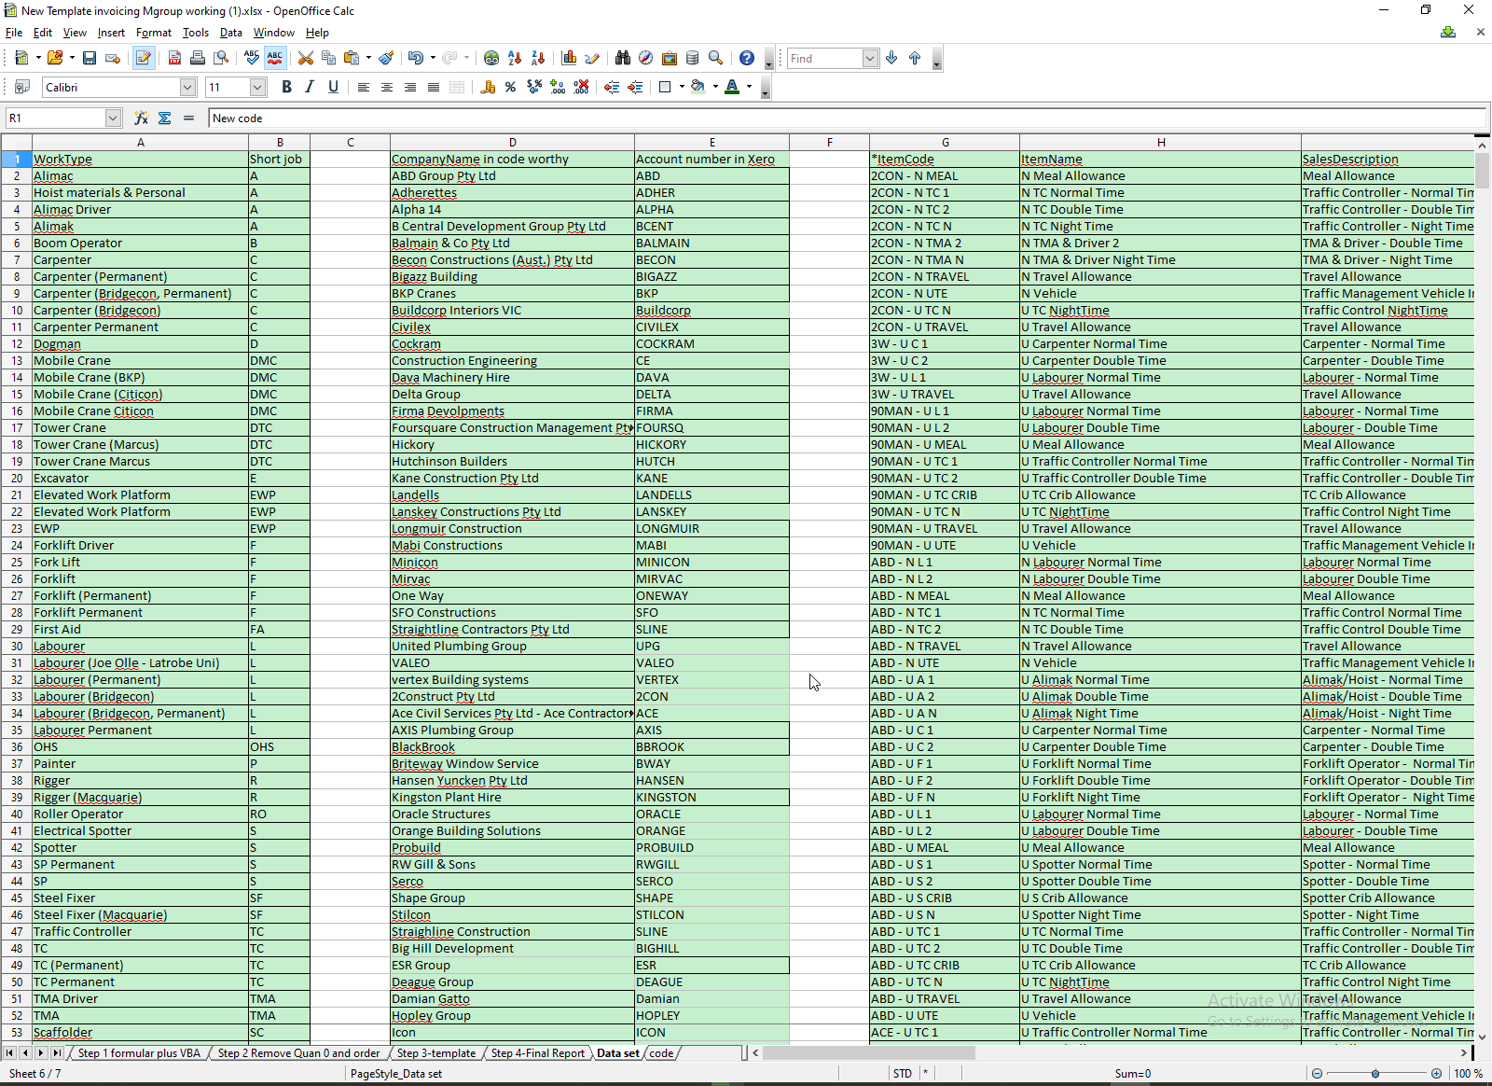Open the Function Wizard

[x=141, y=118]
